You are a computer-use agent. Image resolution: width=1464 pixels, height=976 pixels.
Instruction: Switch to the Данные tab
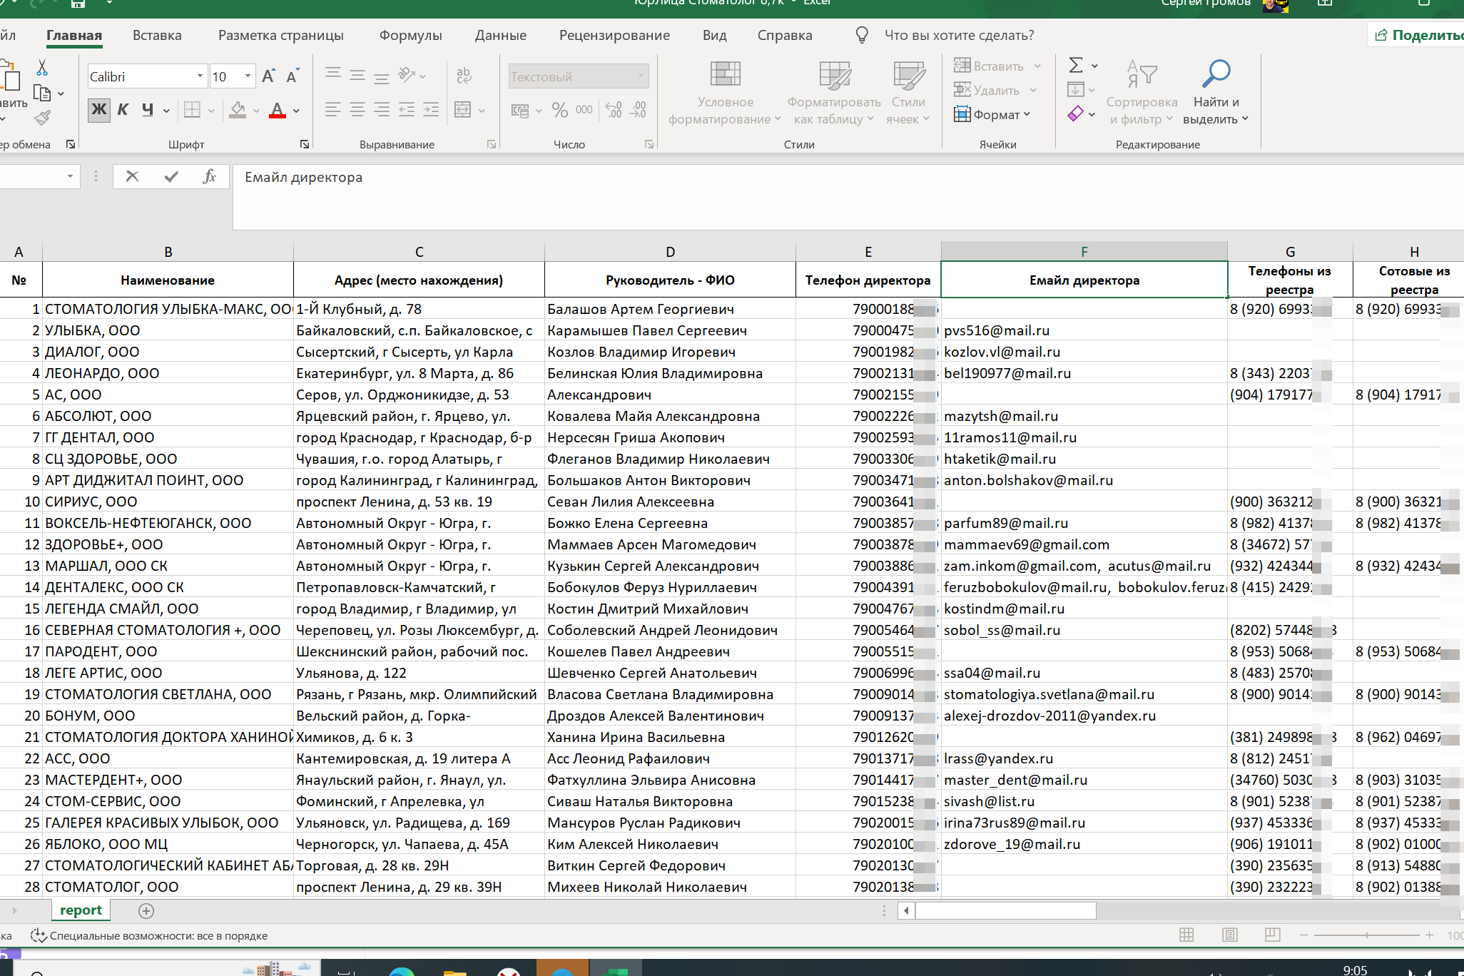(501, 35)
